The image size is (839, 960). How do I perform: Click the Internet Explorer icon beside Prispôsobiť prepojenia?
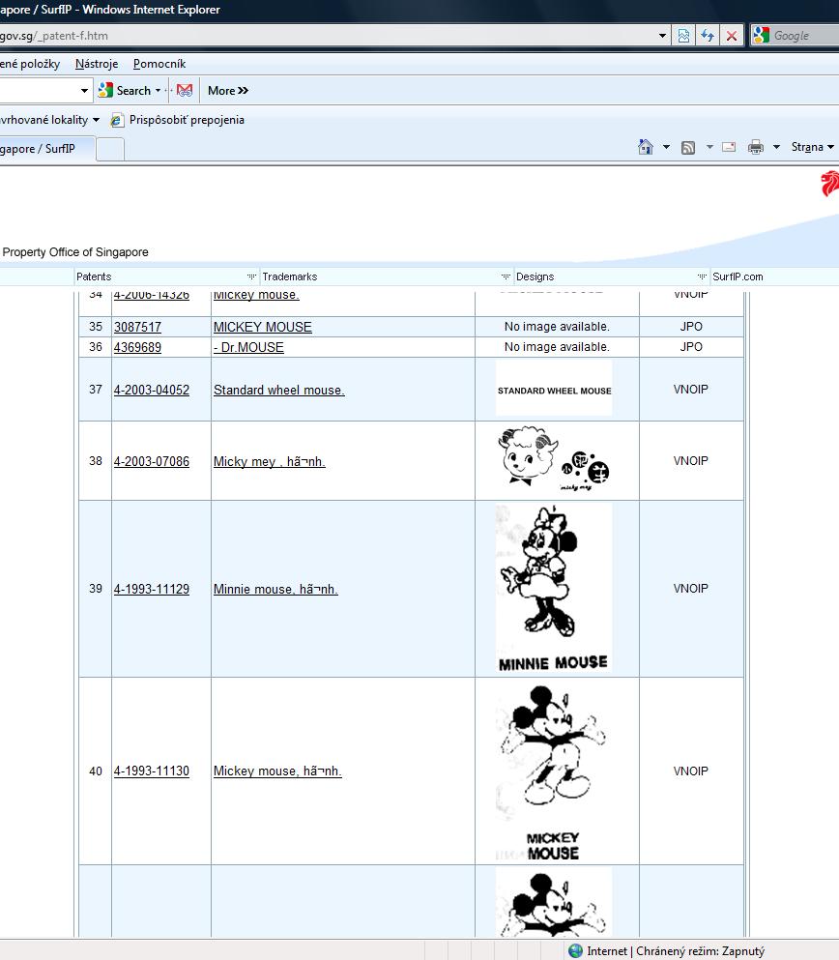pyautogui.click(x=117, y=120)
